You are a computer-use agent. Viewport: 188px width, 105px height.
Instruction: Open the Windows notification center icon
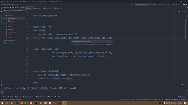(x=185, y=103)
